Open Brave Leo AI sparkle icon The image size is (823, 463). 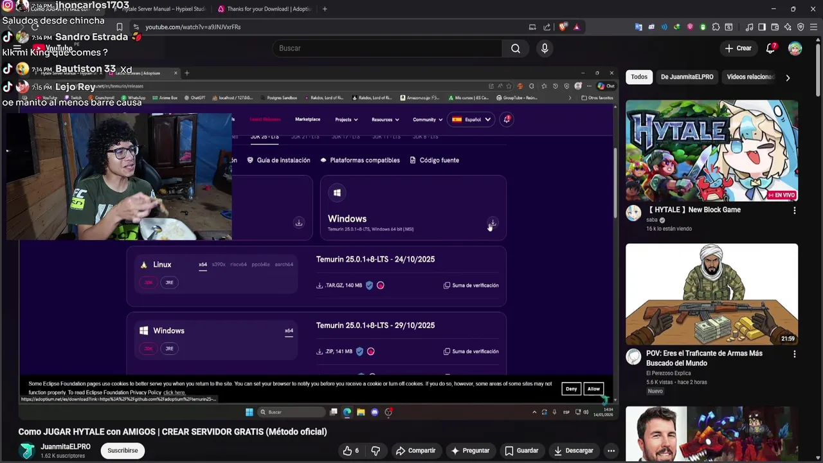pos(788,27)
